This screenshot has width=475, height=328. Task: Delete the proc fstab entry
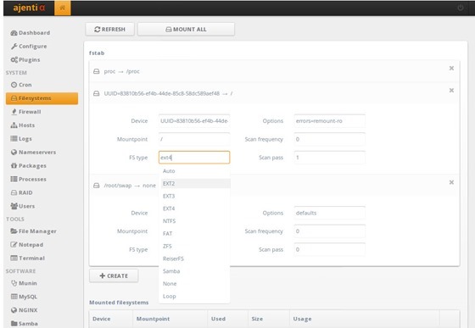(451, 69)
